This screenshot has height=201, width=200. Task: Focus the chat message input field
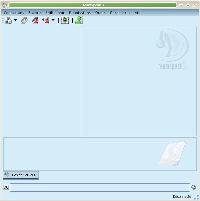[100, 188]
